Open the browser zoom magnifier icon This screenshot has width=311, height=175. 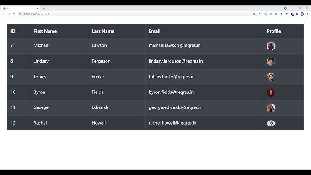tap(254, 14)
